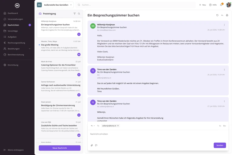Click the TZ badge on Catering-Optionen message

pyautogui.click(x=79, y=75)
